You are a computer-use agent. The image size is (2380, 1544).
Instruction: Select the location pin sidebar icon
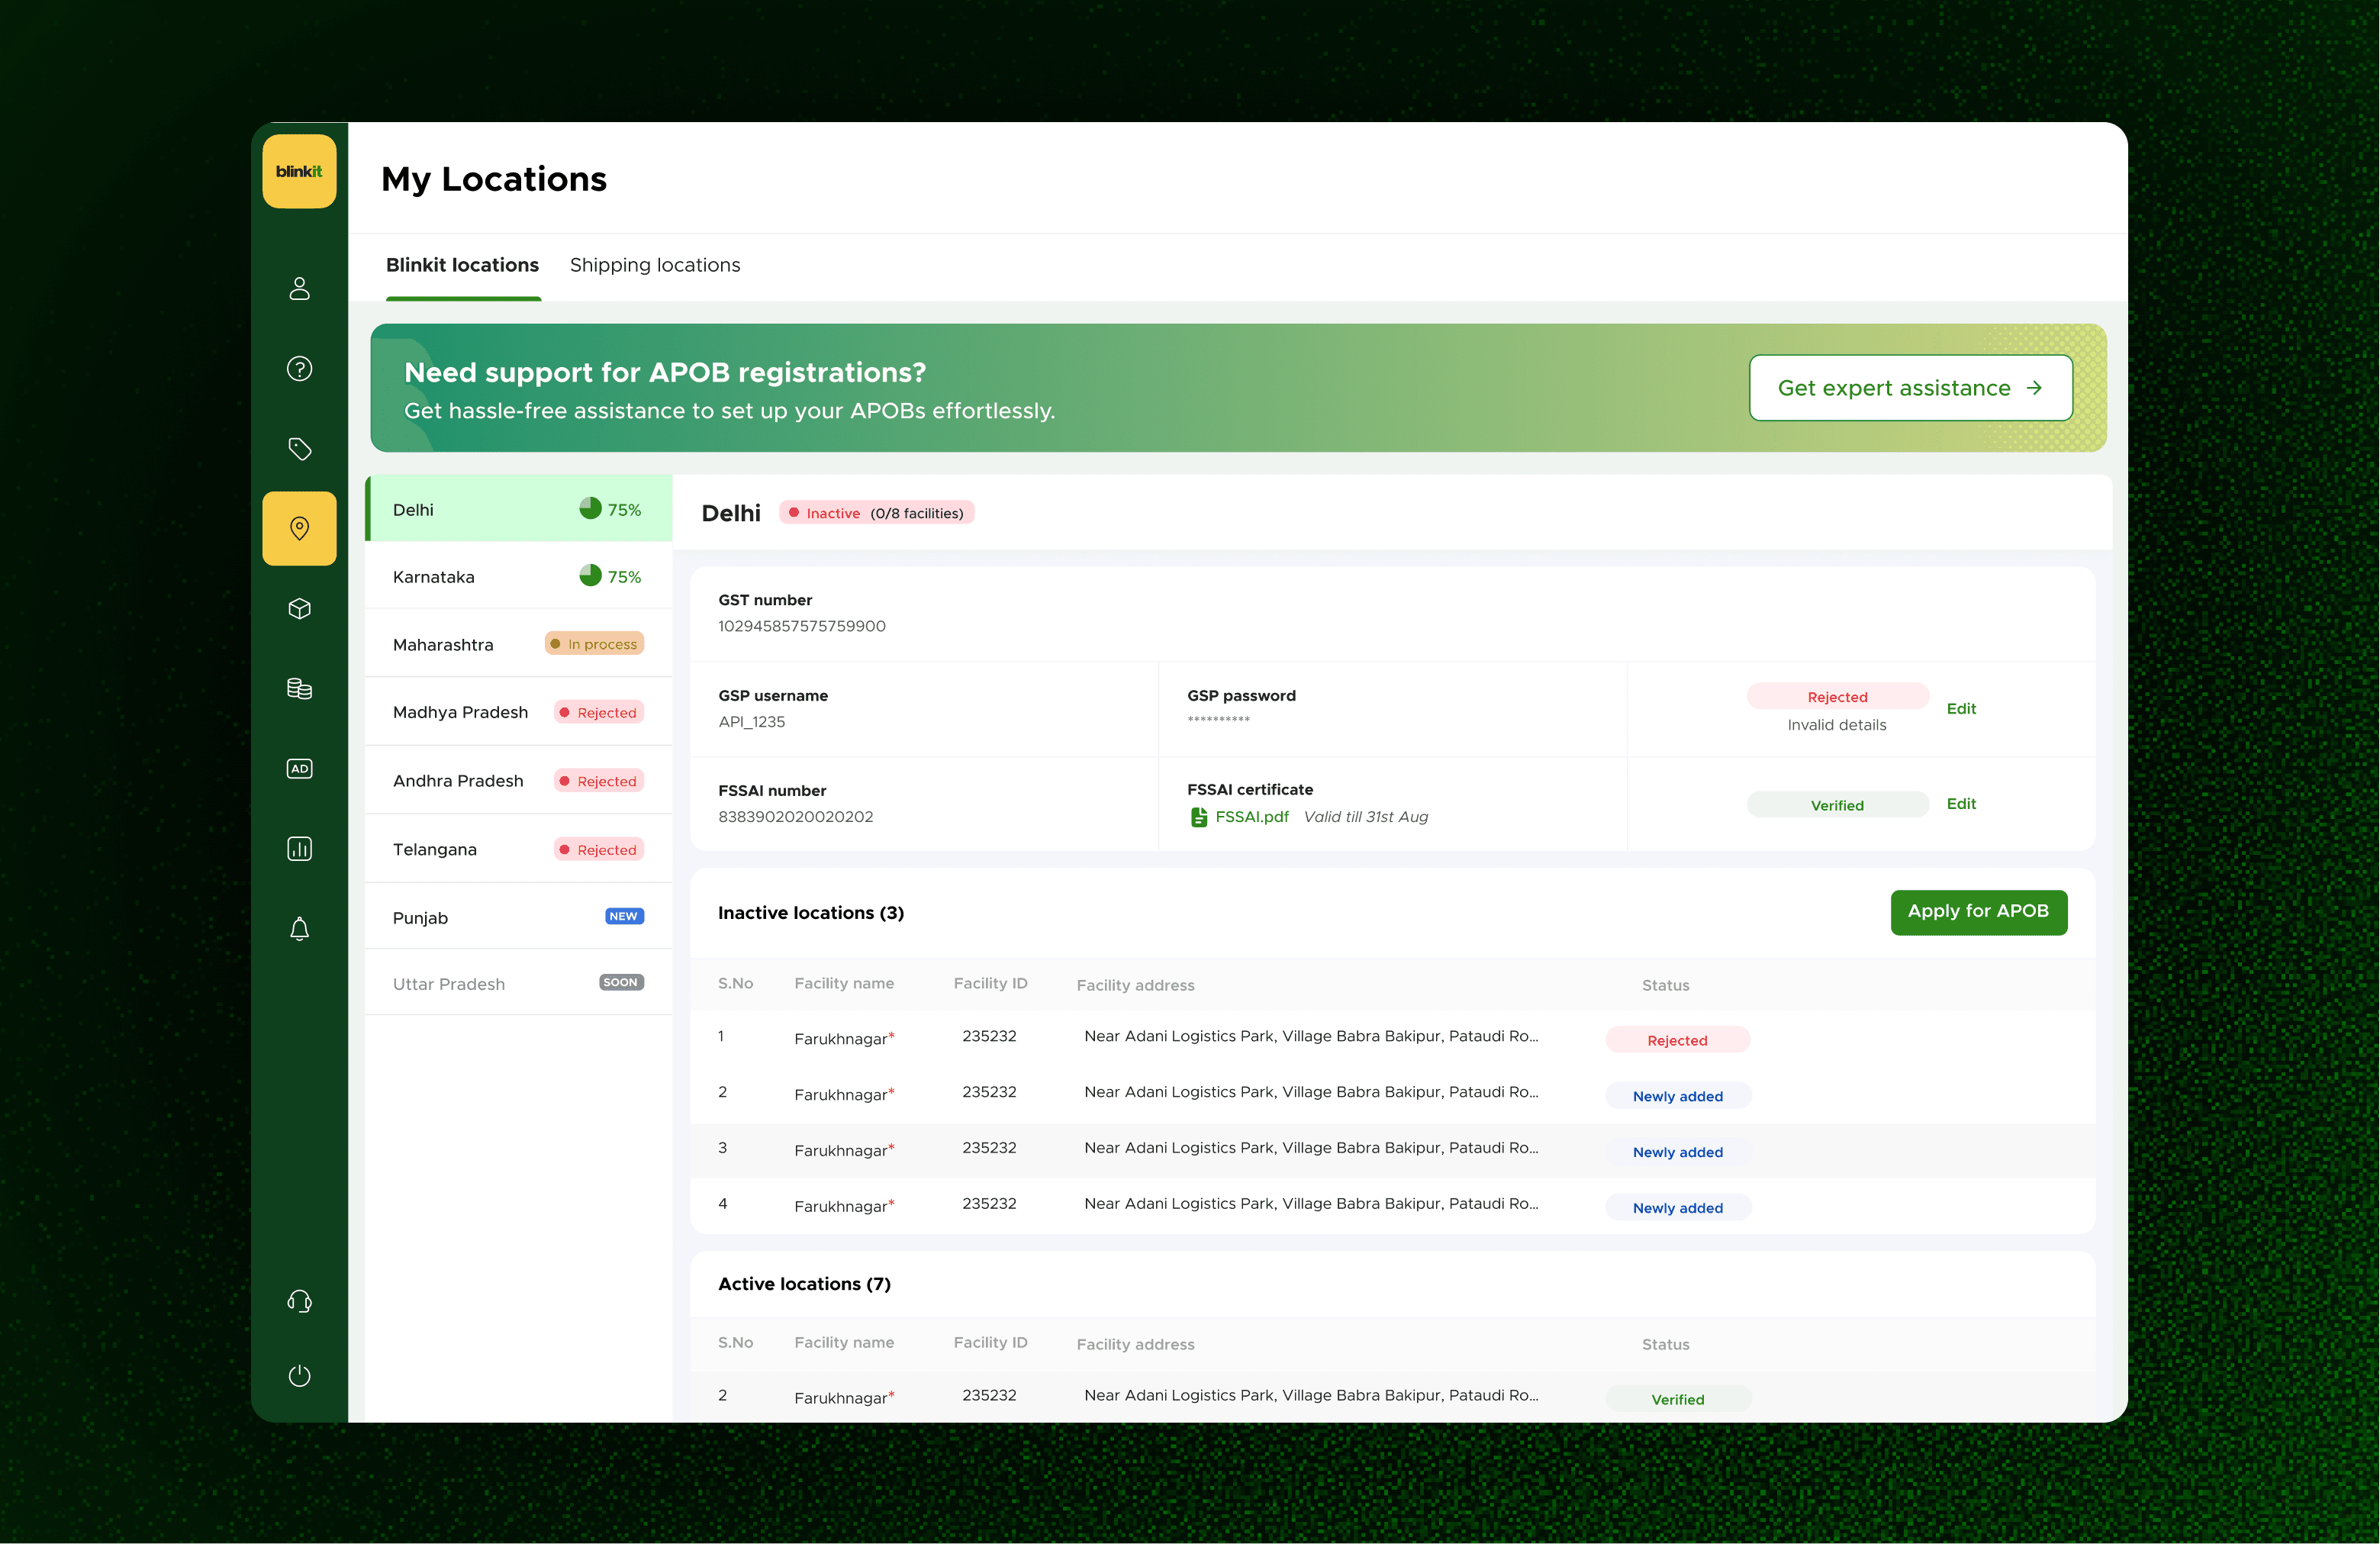point(299,528)
